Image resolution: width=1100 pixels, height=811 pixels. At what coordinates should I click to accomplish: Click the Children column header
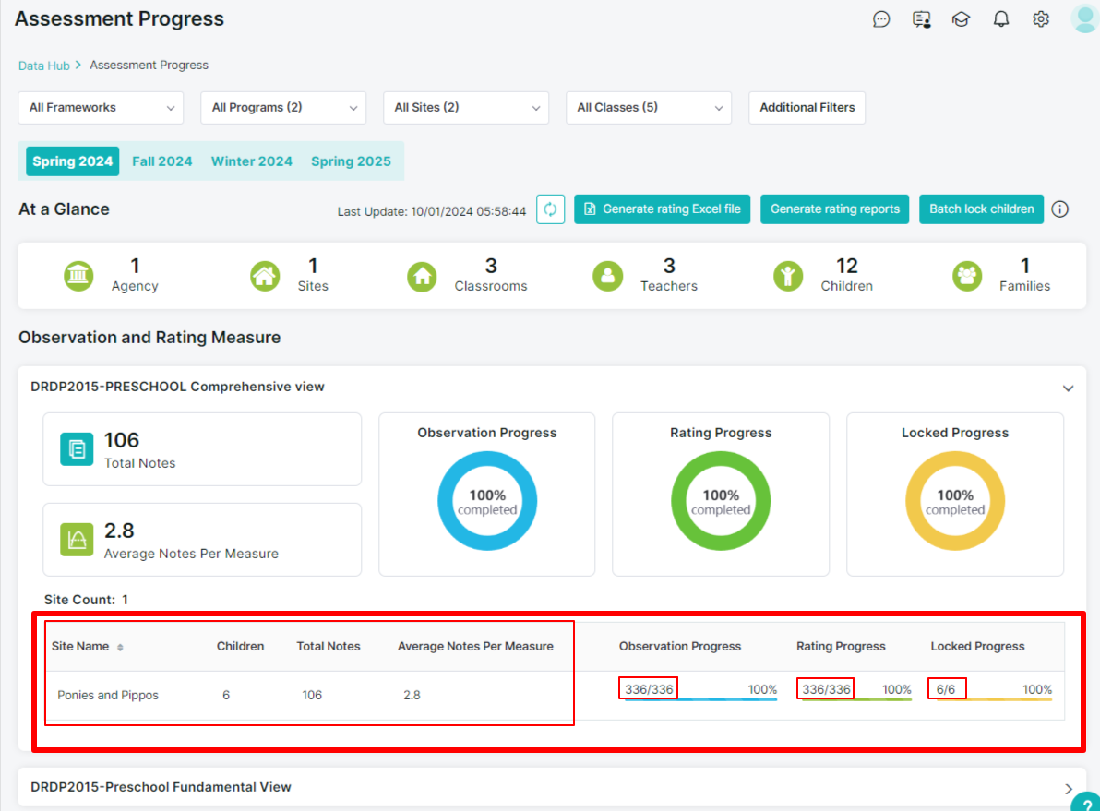[240, 646]
